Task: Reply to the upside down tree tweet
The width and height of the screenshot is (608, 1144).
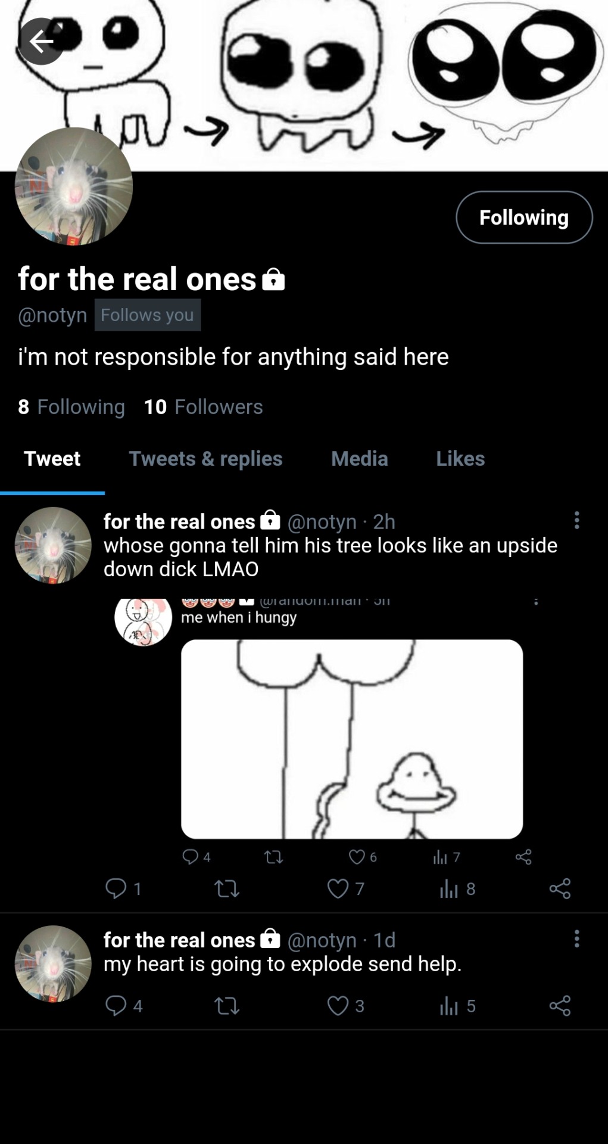Action: tap(116, 888)
